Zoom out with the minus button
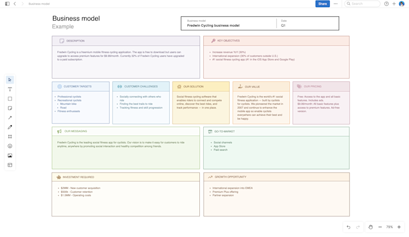This screenshot has width=409, height=237. 380,227
